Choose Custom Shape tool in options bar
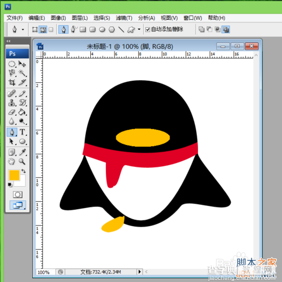Screen dimensions: 282x282 [x=131, y=29]
